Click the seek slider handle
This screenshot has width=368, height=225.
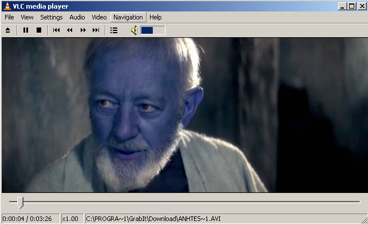click(21, 203)
